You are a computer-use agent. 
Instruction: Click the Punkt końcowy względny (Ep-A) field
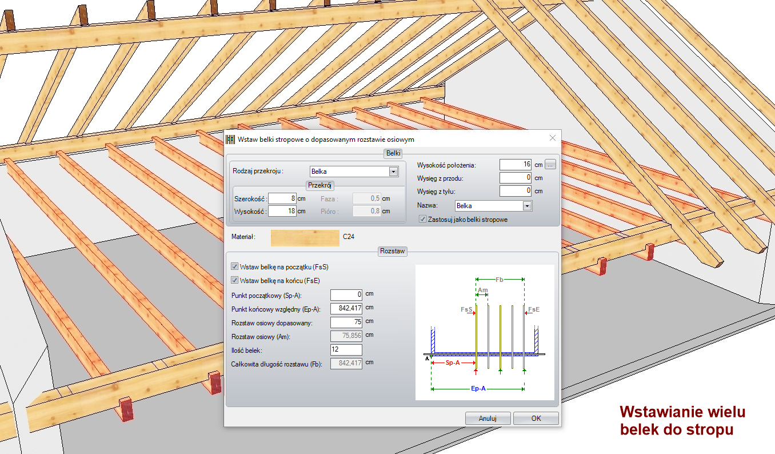[x=346, y=309]
